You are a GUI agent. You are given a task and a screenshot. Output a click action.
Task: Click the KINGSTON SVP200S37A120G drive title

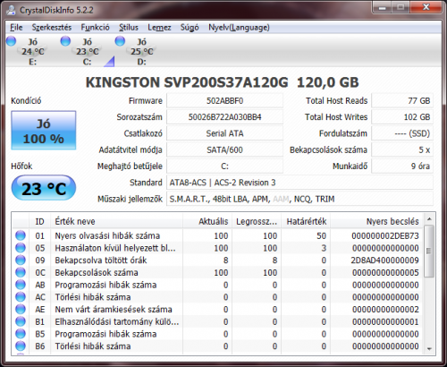click(222, 82)
